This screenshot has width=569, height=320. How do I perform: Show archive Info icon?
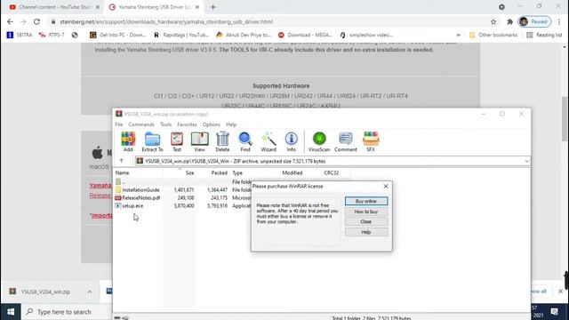(x=291, y=141)
